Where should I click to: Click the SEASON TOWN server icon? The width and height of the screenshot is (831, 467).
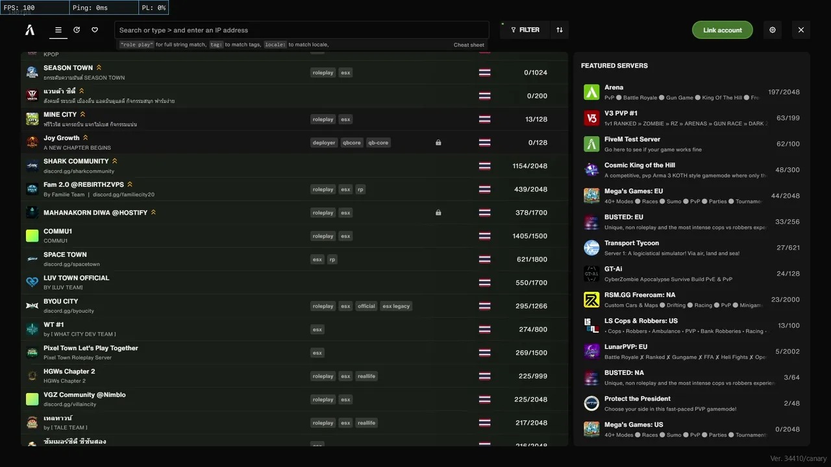[32, 73]
